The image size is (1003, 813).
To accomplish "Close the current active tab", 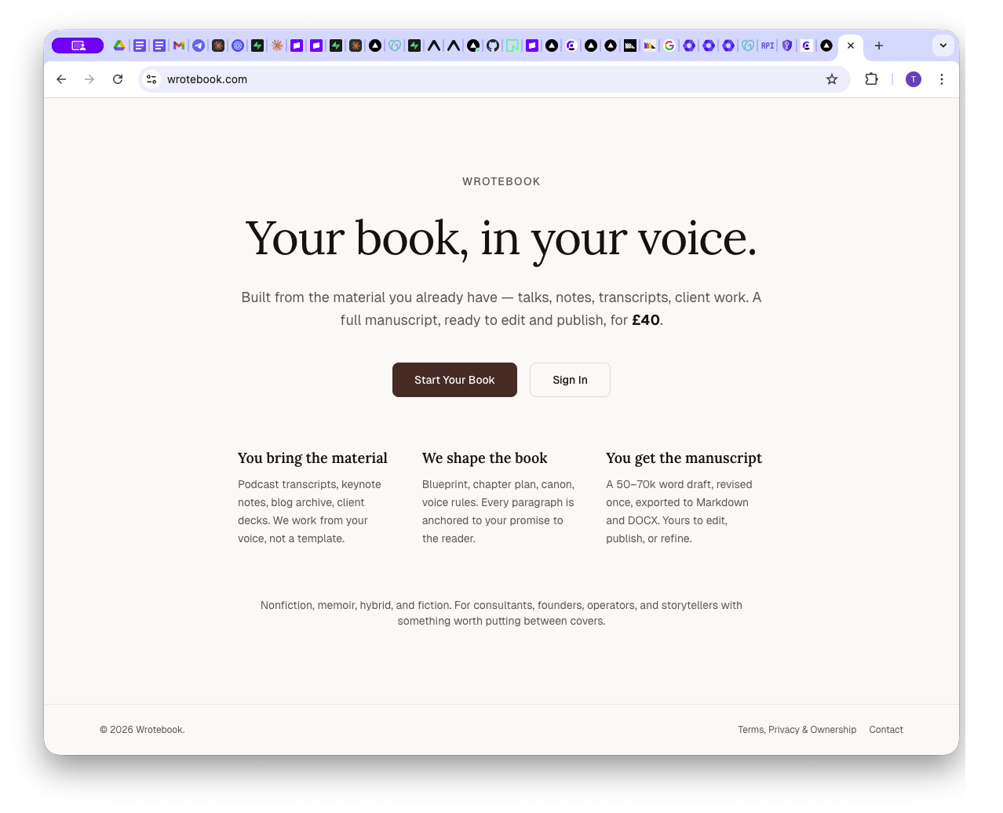I will tap(851, 46).
